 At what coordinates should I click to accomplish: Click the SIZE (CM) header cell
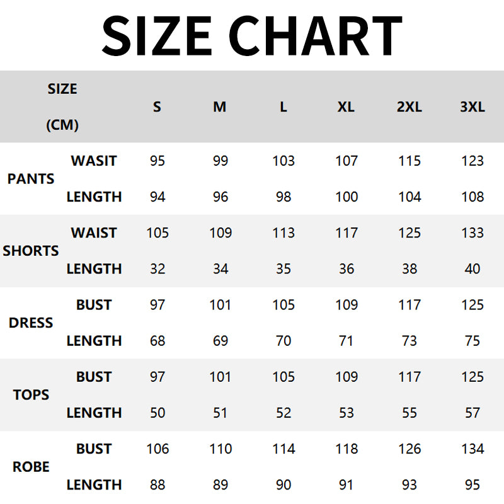click(62, 106)
